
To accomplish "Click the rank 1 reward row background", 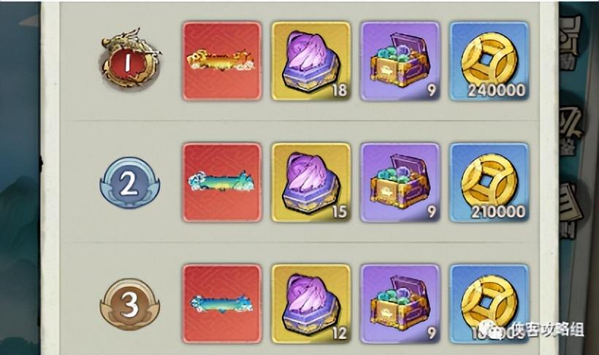I will pyautogui.click(x=300, y=61).
